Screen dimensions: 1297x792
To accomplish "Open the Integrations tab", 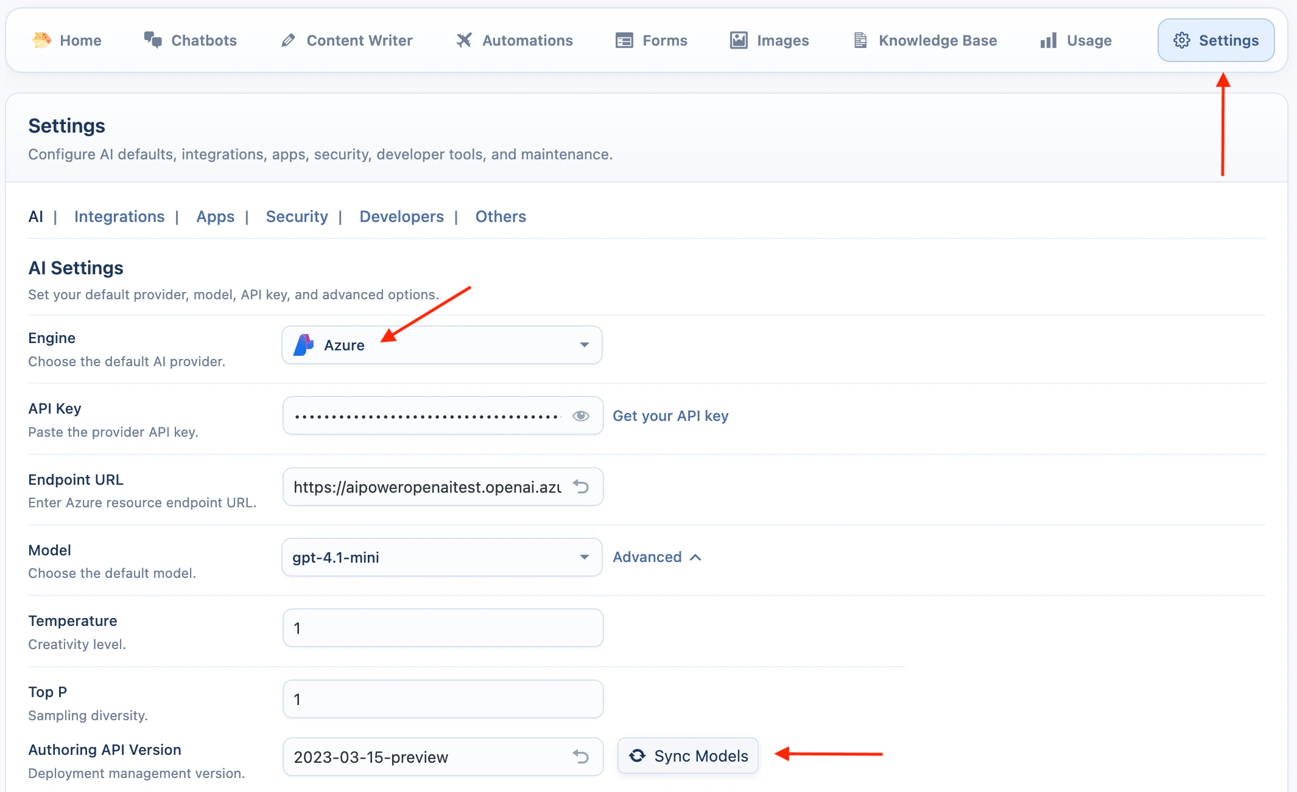I will tap(119, 217).
